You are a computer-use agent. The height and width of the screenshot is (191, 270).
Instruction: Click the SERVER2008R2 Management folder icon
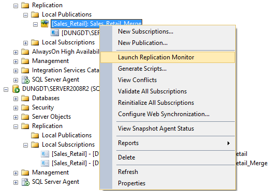(25, 172)
